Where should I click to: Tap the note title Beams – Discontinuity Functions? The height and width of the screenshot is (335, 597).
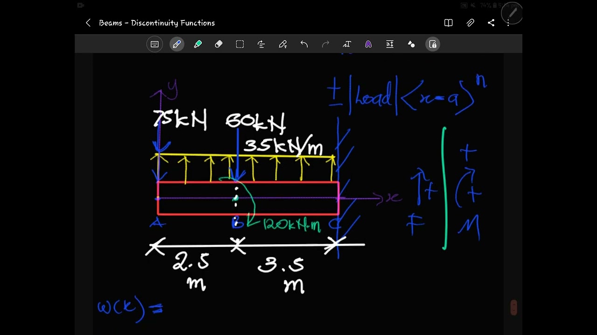[x=157, y=23]
